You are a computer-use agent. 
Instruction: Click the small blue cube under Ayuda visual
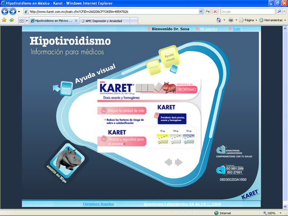click(174, 69)
